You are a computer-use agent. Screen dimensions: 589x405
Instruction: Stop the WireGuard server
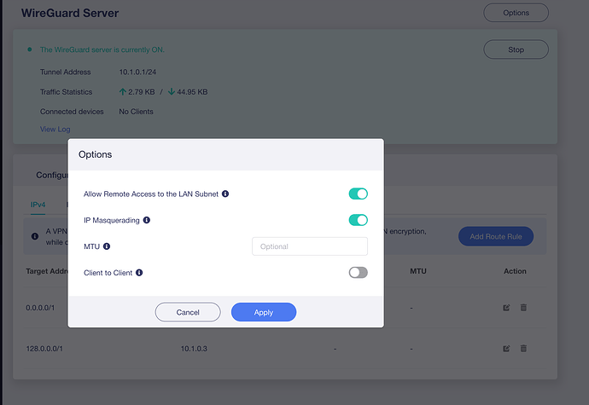pos(516,49)
